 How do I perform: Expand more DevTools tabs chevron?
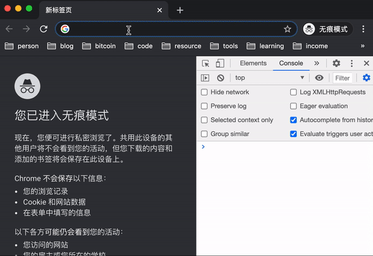click(316, 63)
